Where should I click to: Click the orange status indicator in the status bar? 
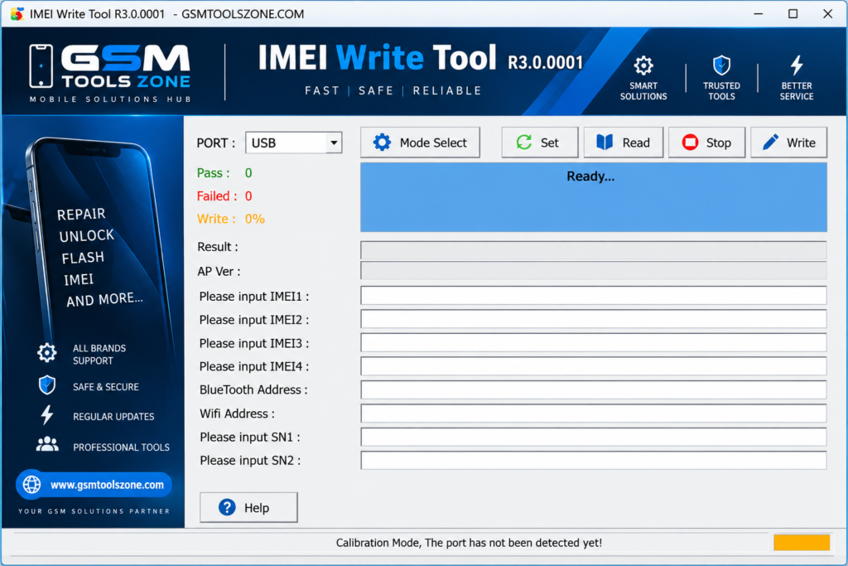(802, 542)
